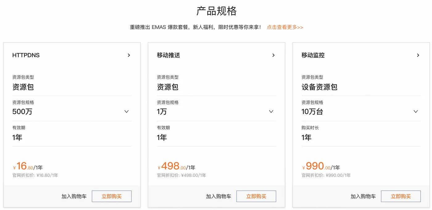Select 加入购物车 for 移动监控
The width and height of the screenshot is (432, 210).
pos(363,196)
